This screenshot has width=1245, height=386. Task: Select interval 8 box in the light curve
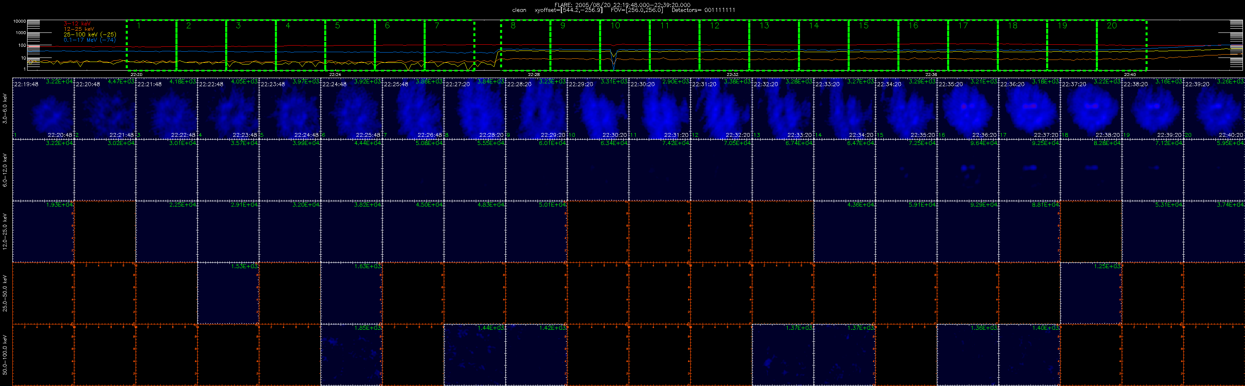(x=526, y=46)
